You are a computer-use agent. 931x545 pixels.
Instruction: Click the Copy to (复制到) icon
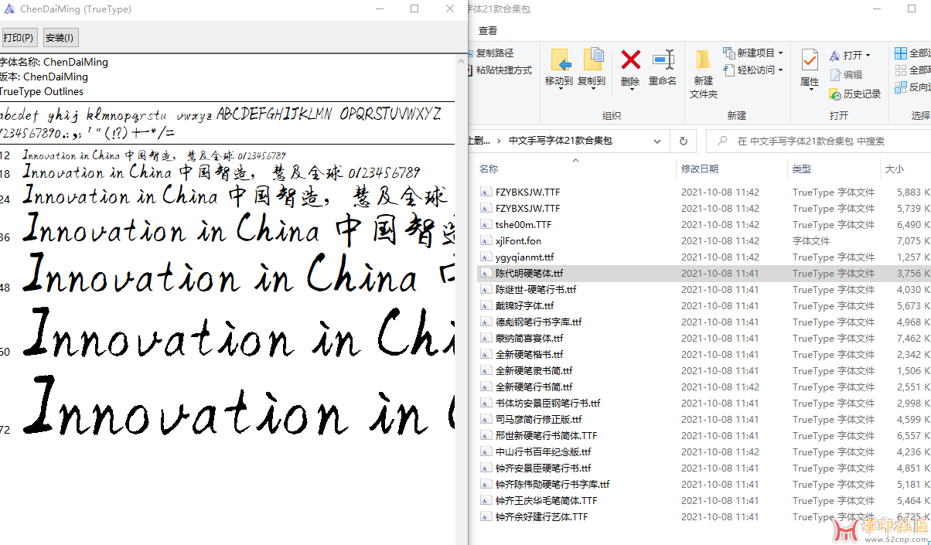point(592,61)
